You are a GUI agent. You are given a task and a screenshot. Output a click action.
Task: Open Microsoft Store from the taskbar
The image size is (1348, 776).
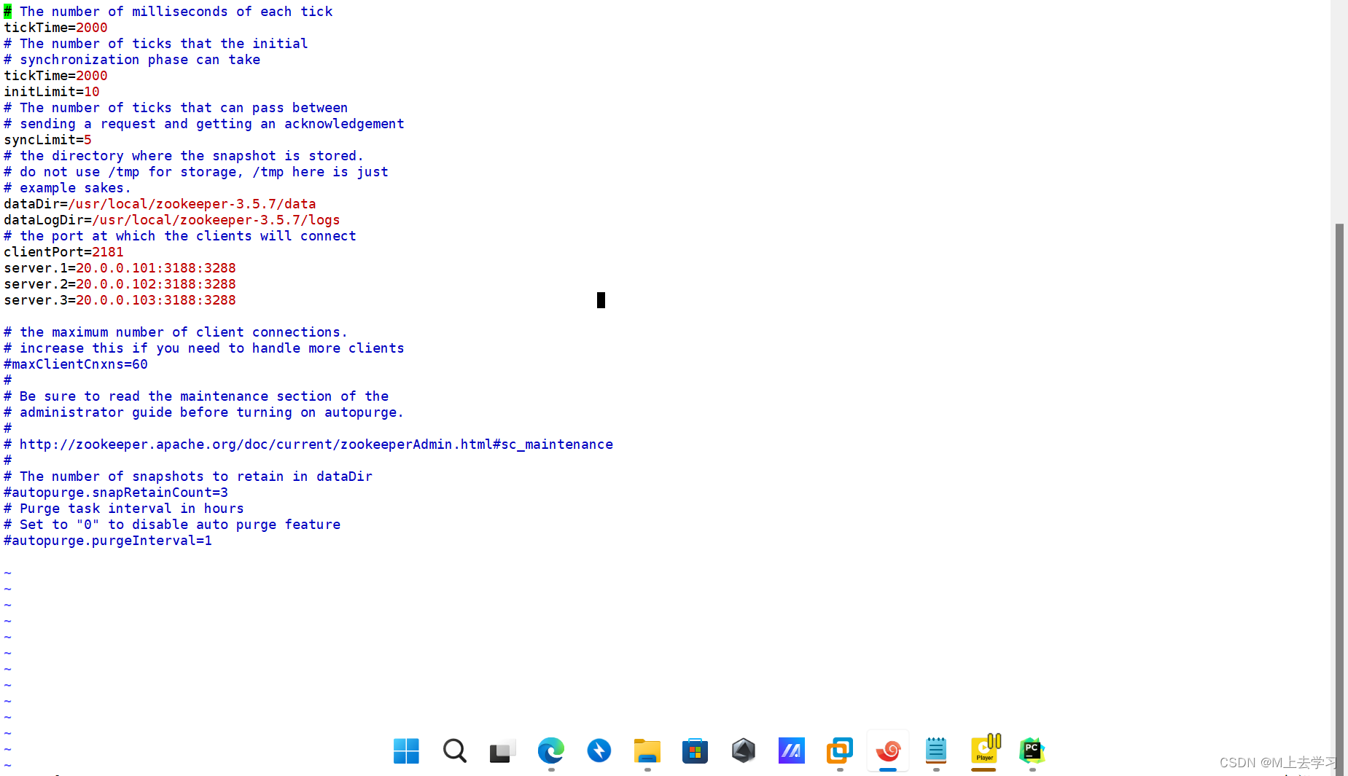pyautogui.click(x=695, y=750)
